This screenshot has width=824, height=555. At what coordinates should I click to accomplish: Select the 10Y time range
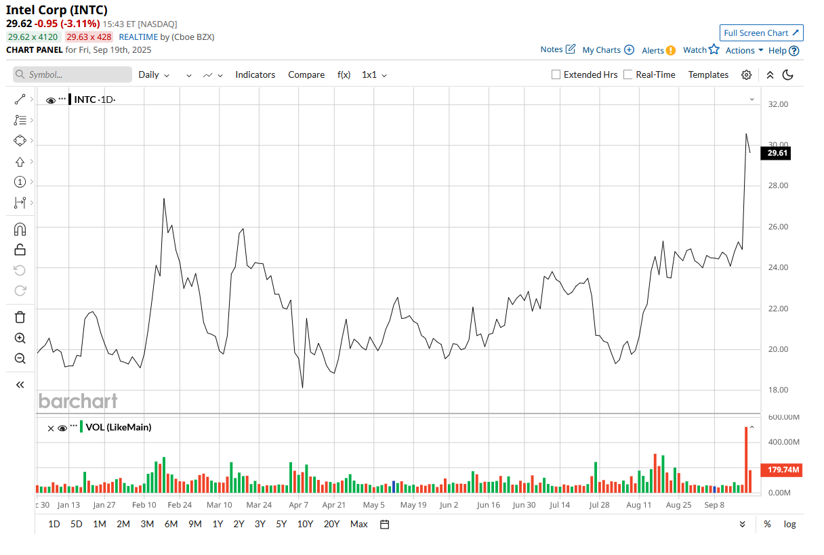tap(305, 524)
